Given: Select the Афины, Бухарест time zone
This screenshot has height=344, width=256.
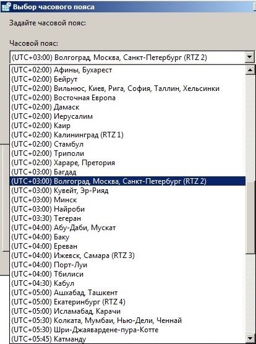Looking at the screenshot, I should (127, 70).
